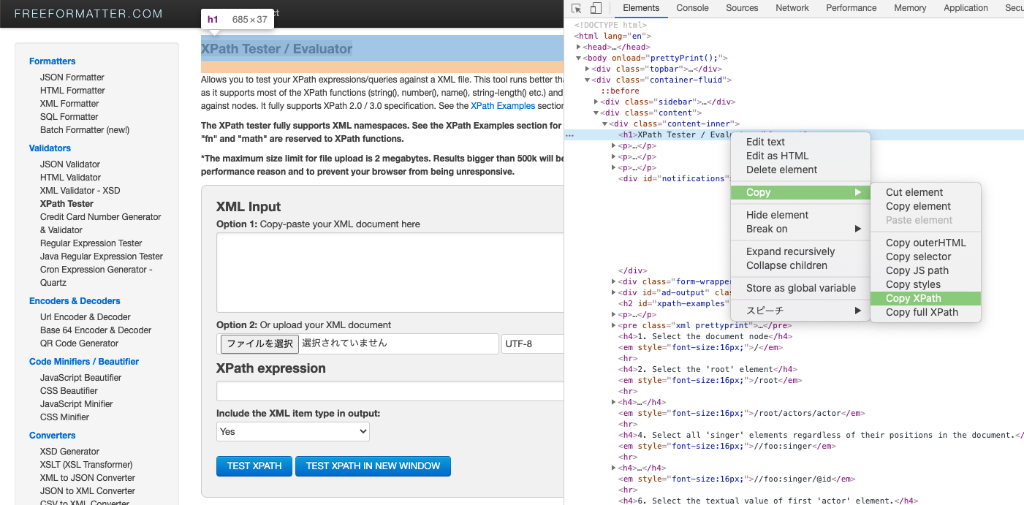Click the XML input text area
The image size is (1024, 505).
[x=390, y=273]
